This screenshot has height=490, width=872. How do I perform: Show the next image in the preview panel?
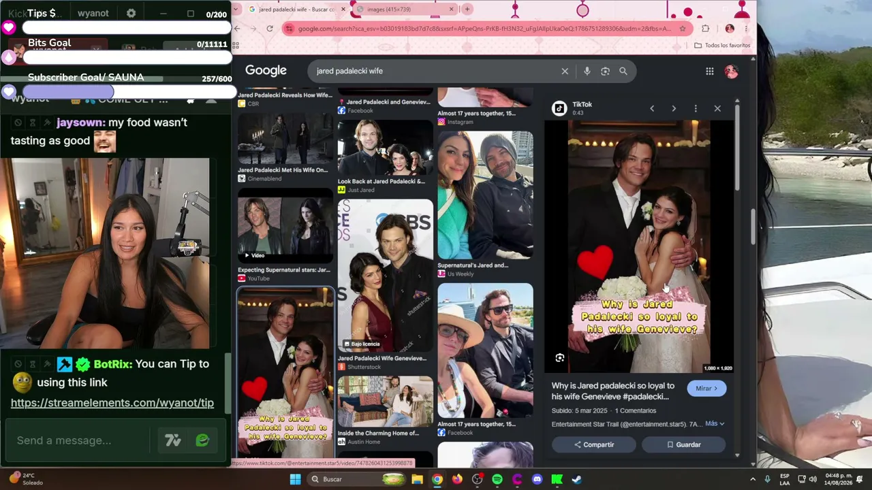point(674,109)
